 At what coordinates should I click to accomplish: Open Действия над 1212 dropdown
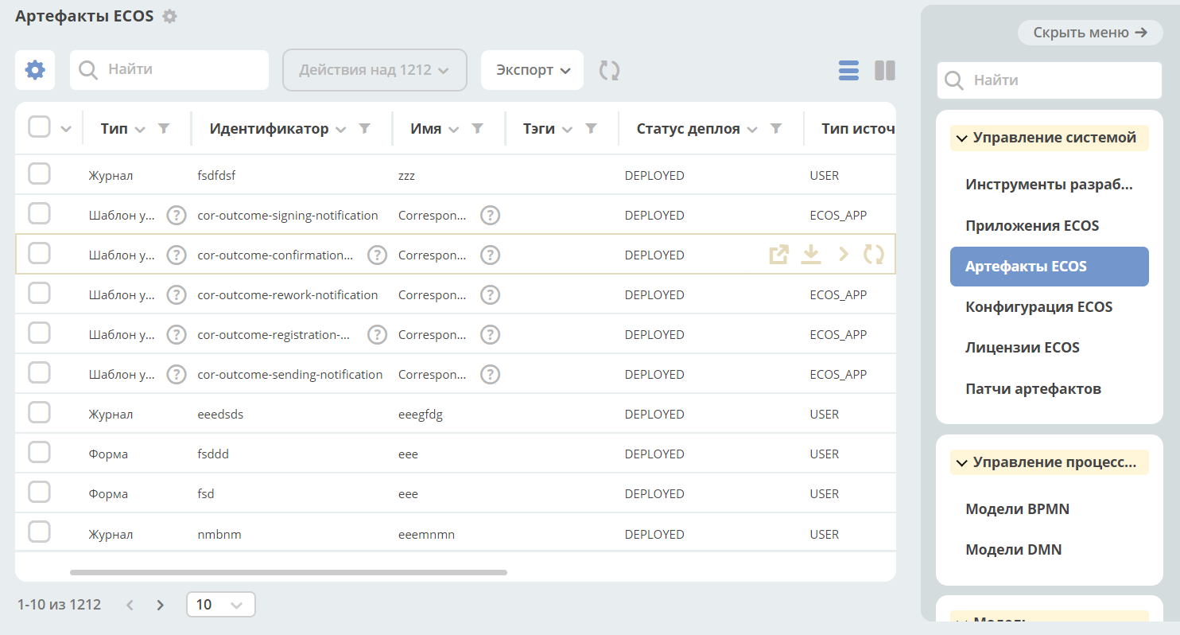pos(374,70)
